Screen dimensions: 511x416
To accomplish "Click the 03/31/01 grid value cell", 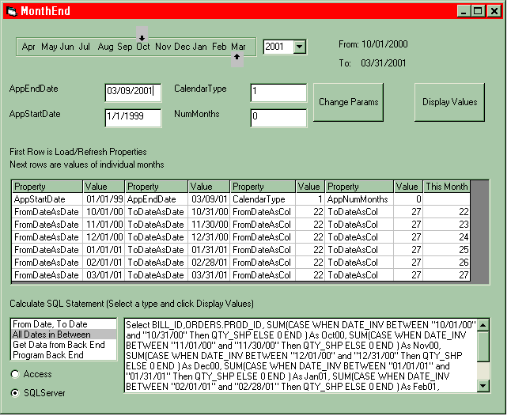I will (209, 275).
